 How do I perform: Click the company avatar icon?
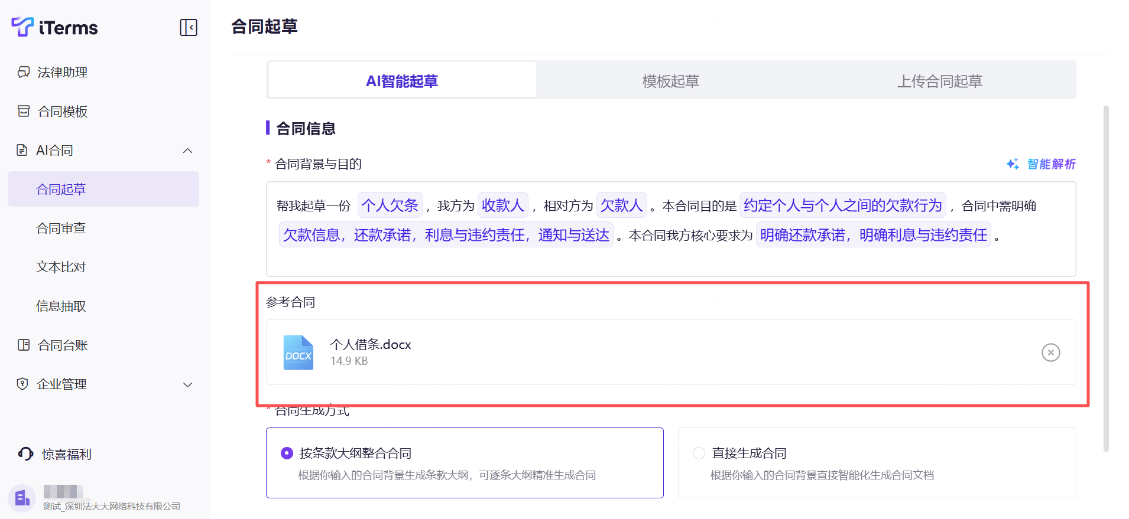22,498
